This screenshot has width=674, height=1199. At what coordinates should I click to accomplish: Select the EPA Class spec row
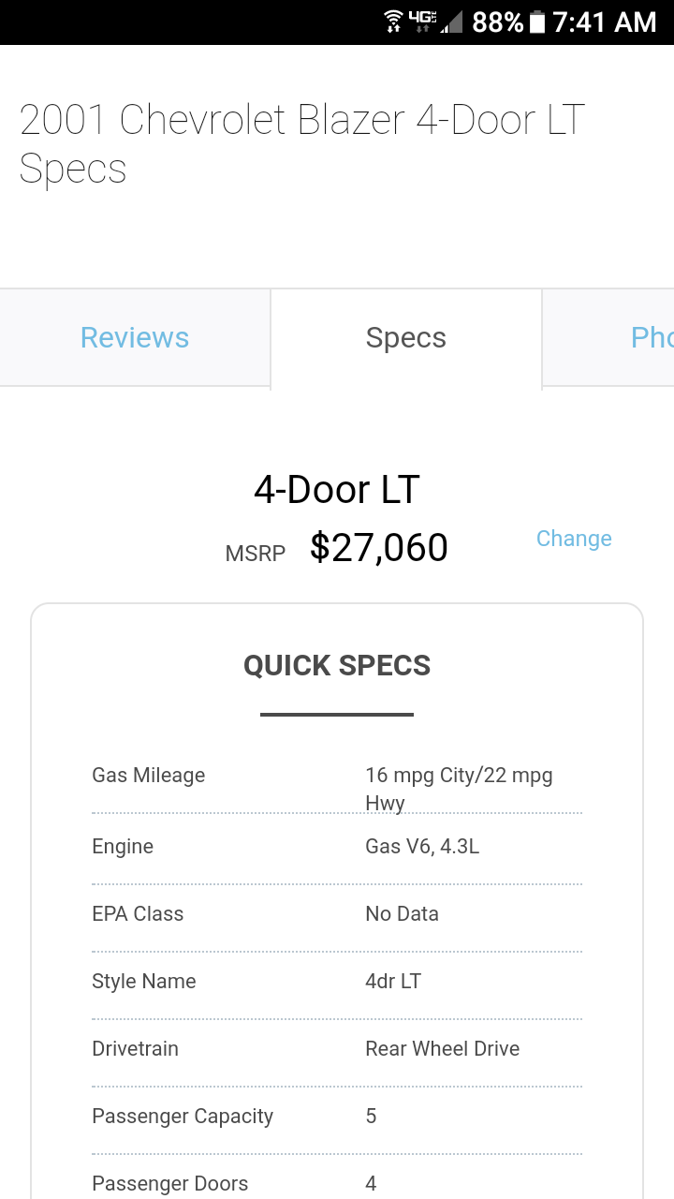(x=337, y=914)
